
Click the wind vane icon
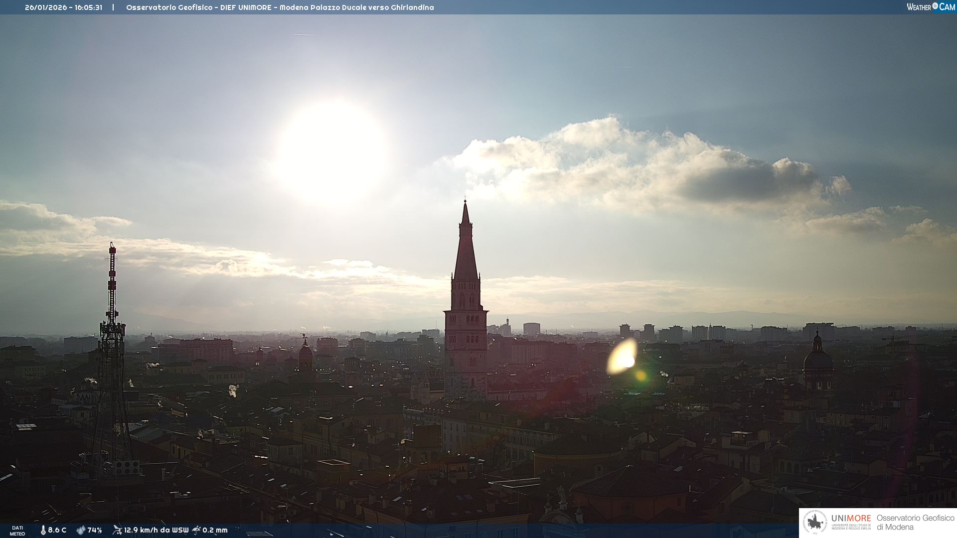pyautogui.click(x=117, y=530)
